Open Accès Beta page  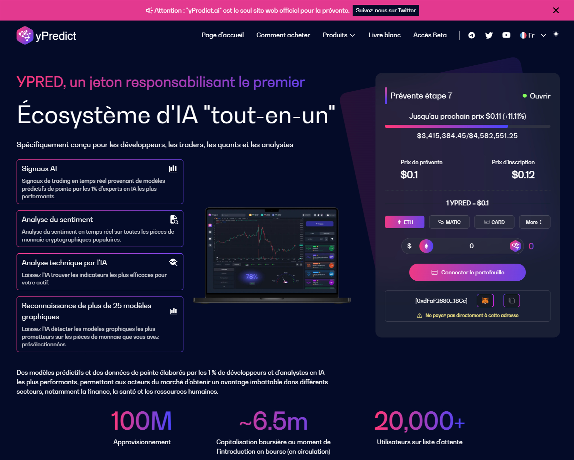[x=430, y=35]
